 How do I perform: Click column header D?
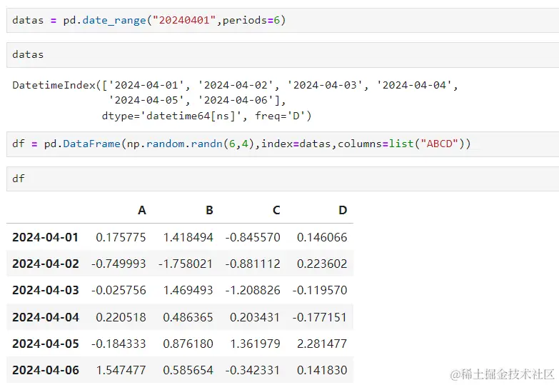click(x=343, y=210)
